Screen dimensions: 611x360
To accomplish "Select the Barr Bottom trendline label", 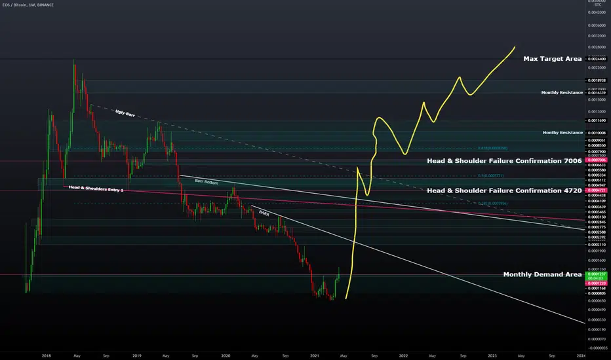I will 207,182.
